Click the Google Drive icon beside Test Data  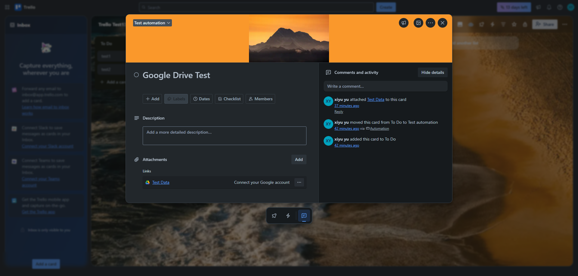(x=148, y=182)
